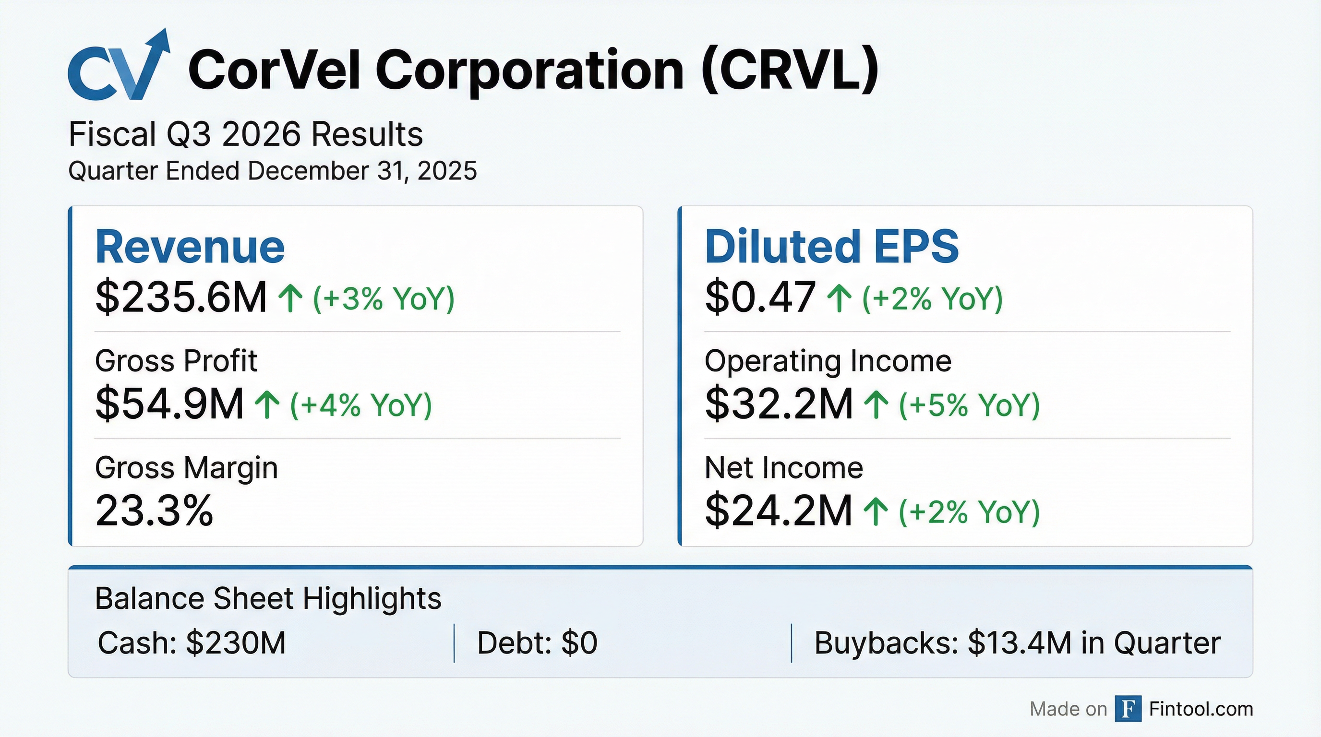Viewport: 1321px width, 737px height.
Task: Open the Fintool.com link
Action: click(1201, 709)
